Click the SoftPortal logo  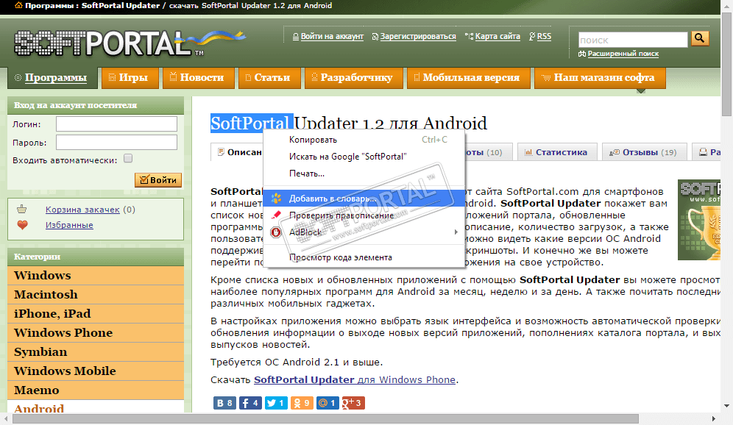click(x=130, y=43)
